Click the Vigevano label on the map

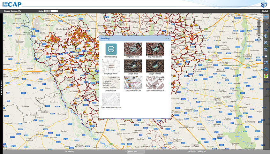(x=62, y=114)
